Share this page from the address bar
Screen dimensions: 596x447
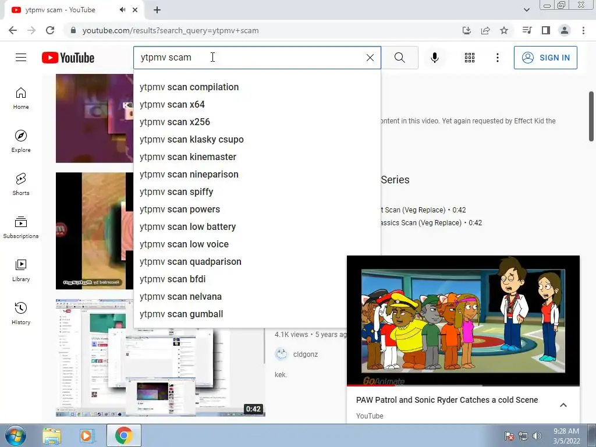click(x=485, y=30)
